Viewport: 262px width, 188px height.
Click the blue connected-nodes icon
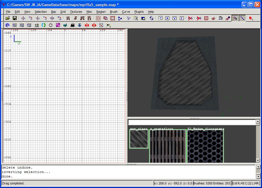tap(120, 18)
